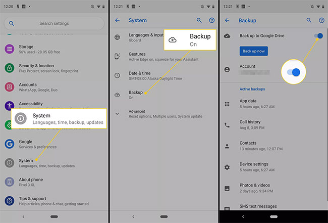Open the purple Accessibility icon

pyautogui.click(x=10, y=105)
